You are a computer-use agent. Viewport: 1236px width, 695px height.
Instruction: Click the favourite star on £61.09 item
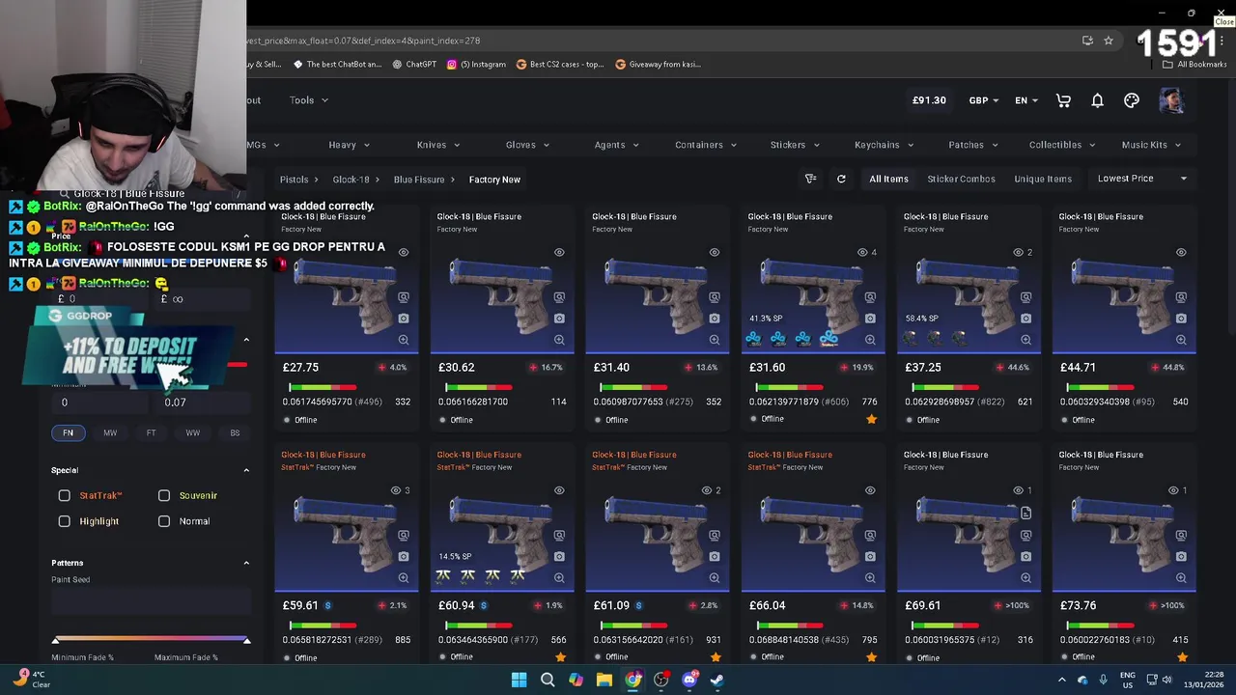click(x=716, y=657)
